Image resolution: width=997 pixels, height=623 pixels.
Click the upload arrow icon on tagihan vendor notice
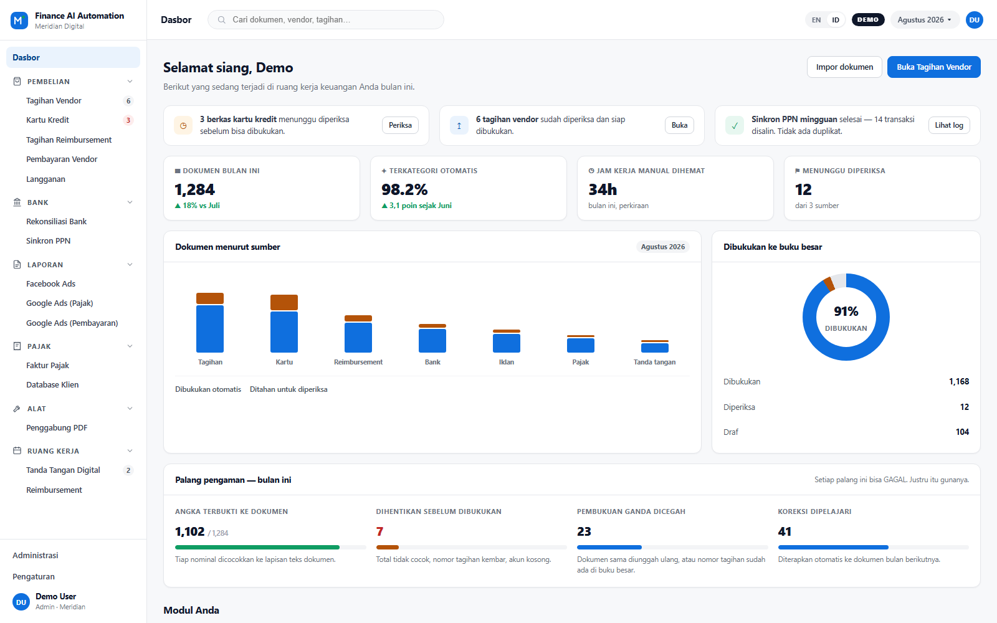pyautogui.click(x=459, y=125)
